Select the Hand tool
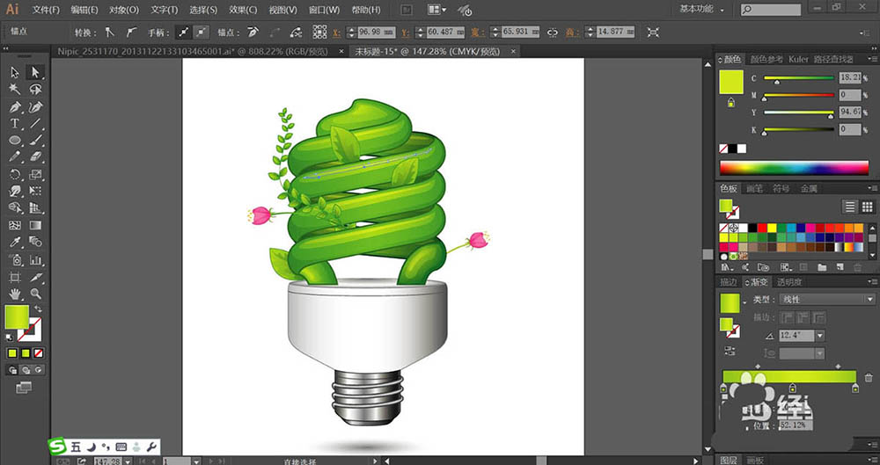This screenshot has width=880, height=465. [15, 294]
